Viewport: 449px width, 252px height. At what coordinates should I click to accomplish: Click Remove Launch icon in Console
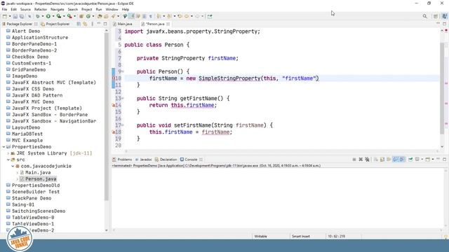pos(361,160)
